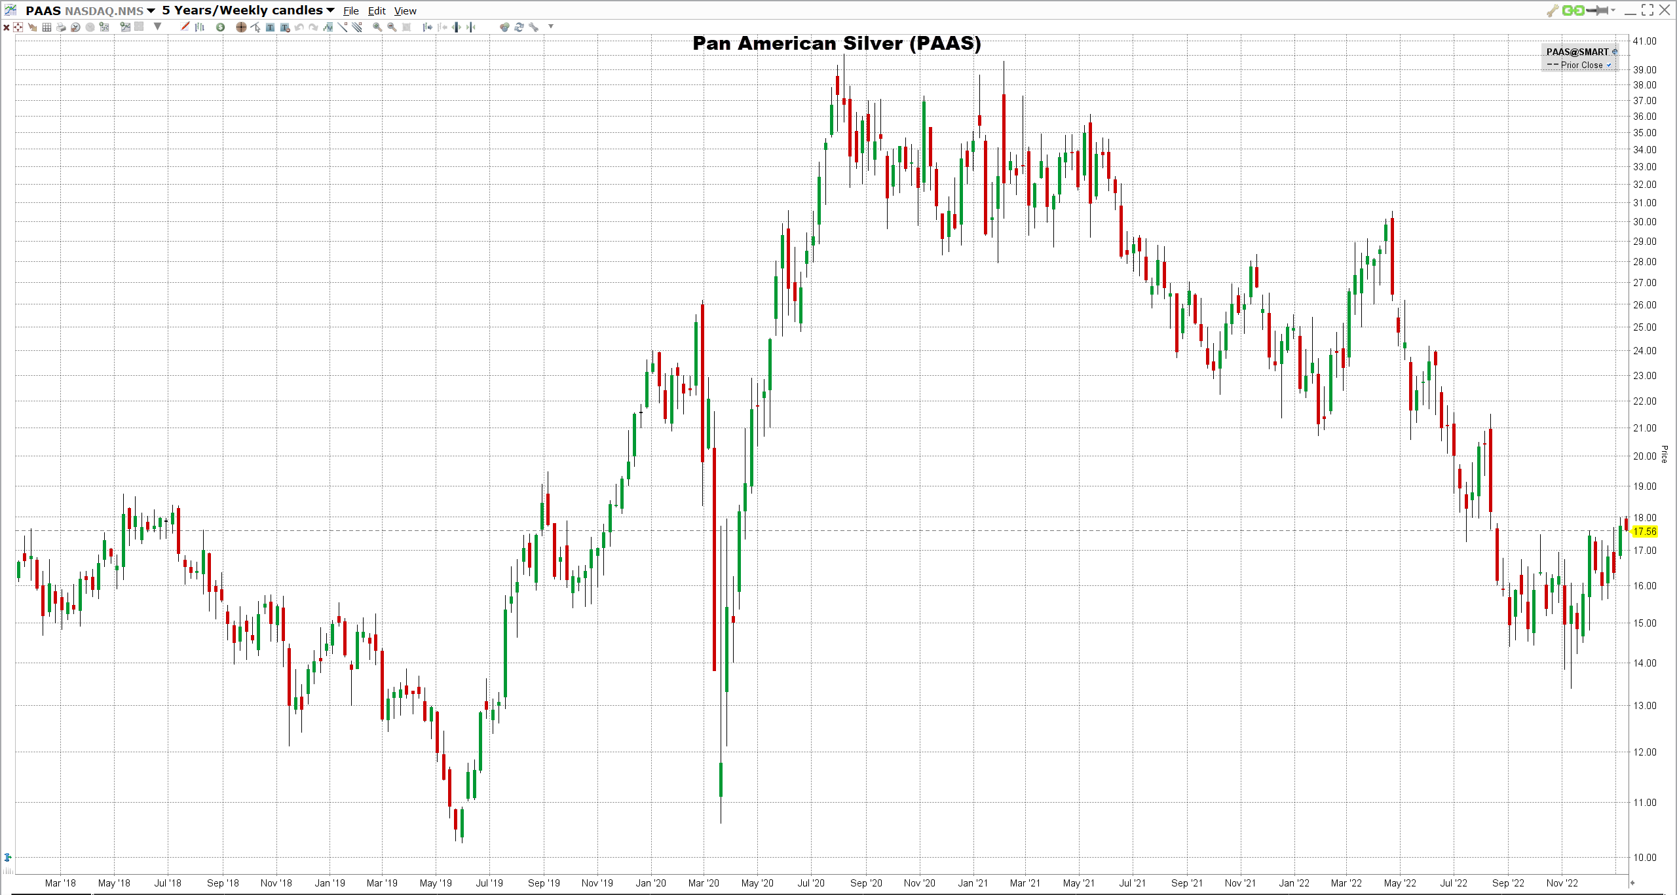This screenshot has height=895, width=1677.
Task: Click the green compress bars icon
Action: click(470, 27)
